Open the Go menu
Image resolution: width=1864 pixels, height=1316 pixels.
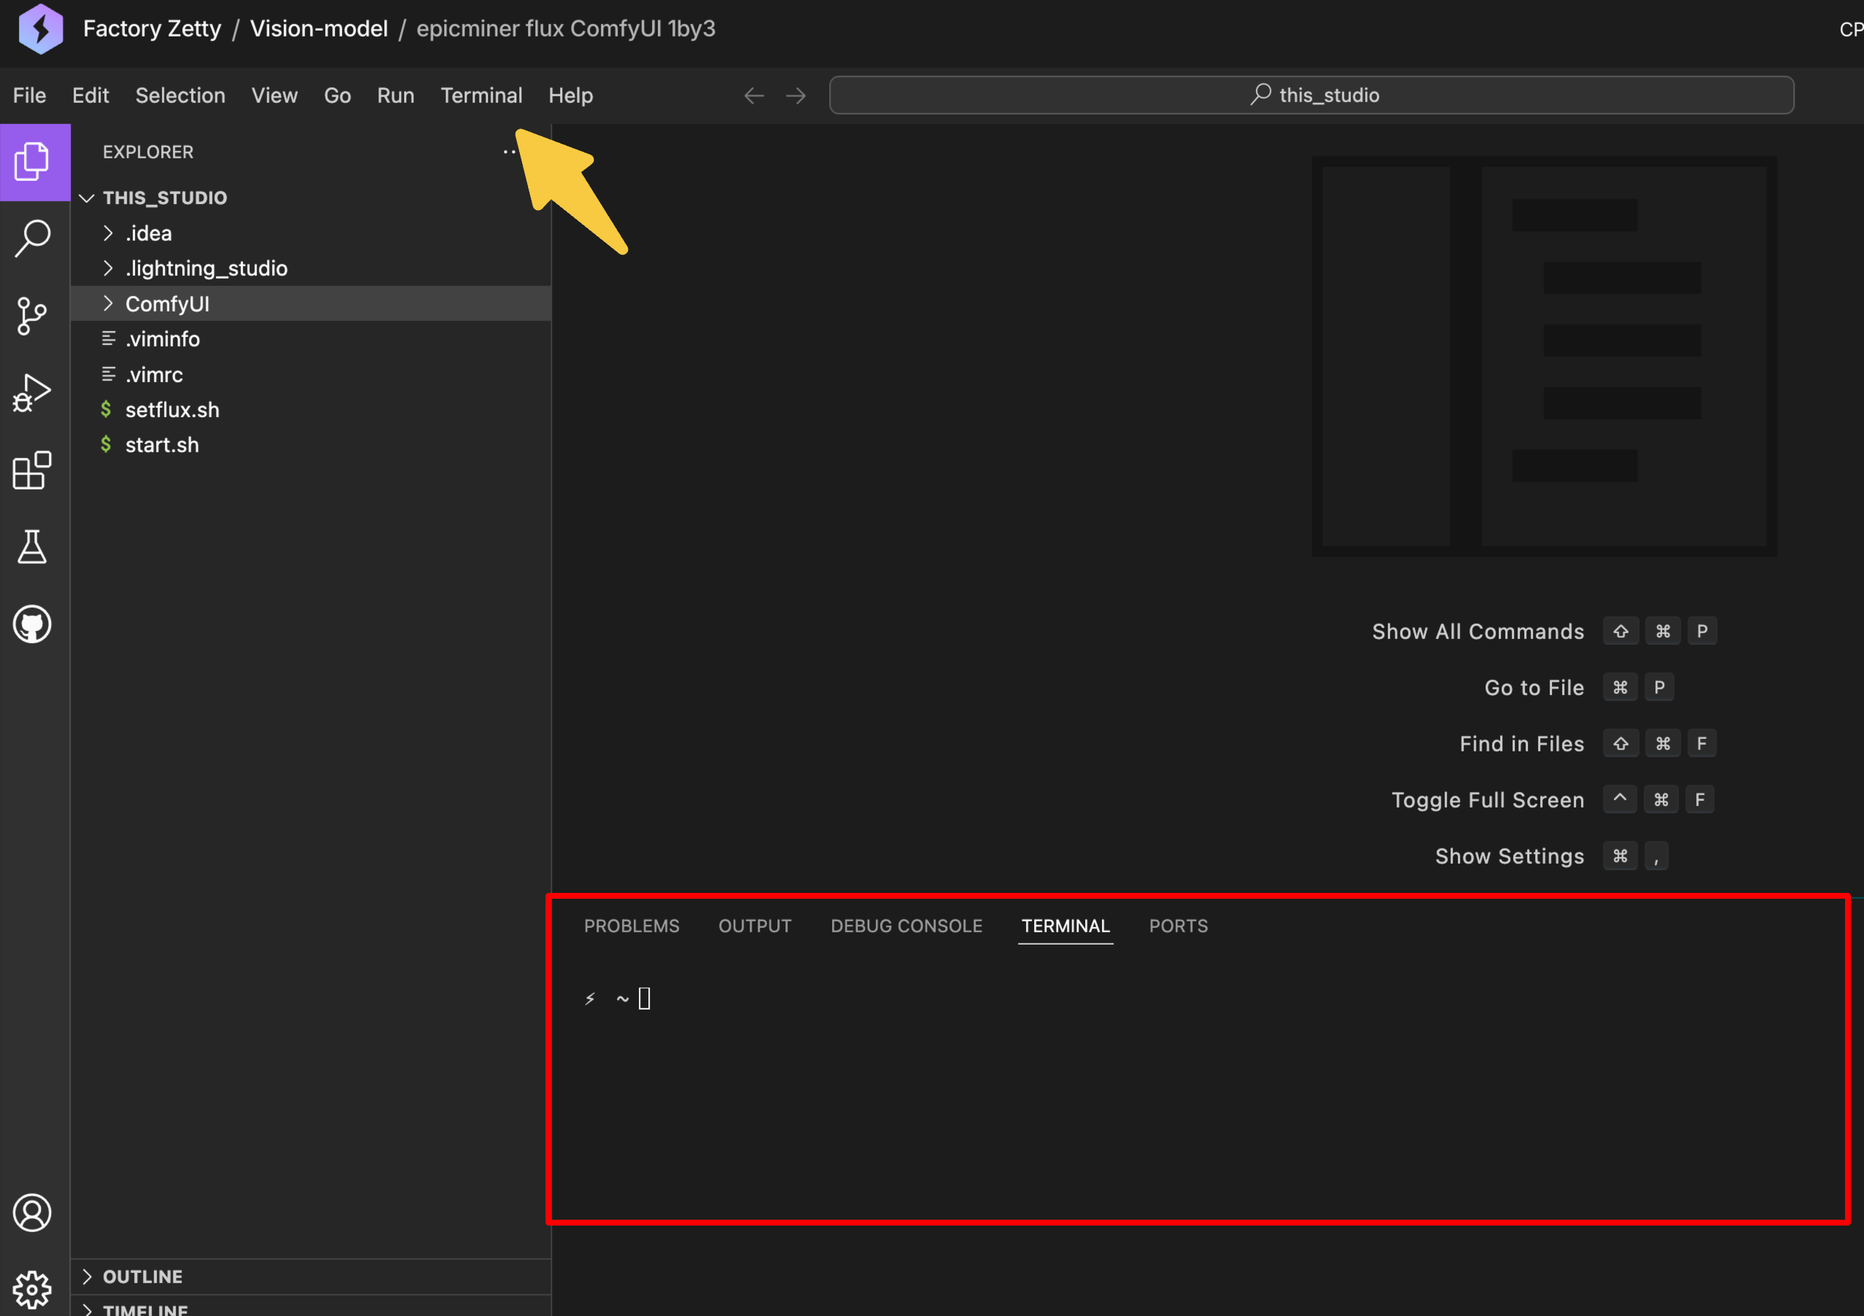click(337, 96)
